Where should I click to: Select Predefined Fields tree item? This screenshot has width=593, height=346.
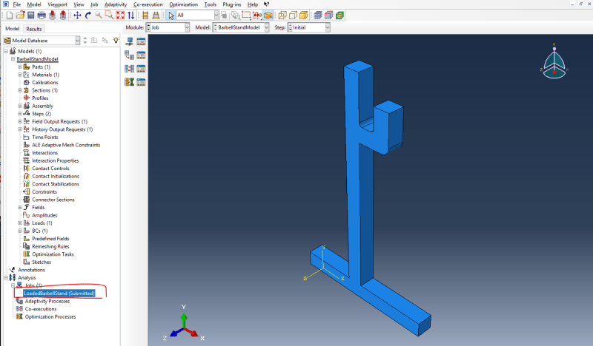point(50,239)
